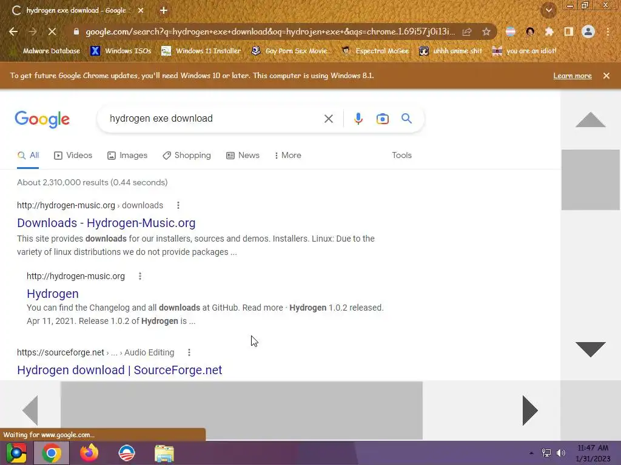Open the uhhh anime shit bookmark
Viewport: 621px width, 465px height.
451,51
